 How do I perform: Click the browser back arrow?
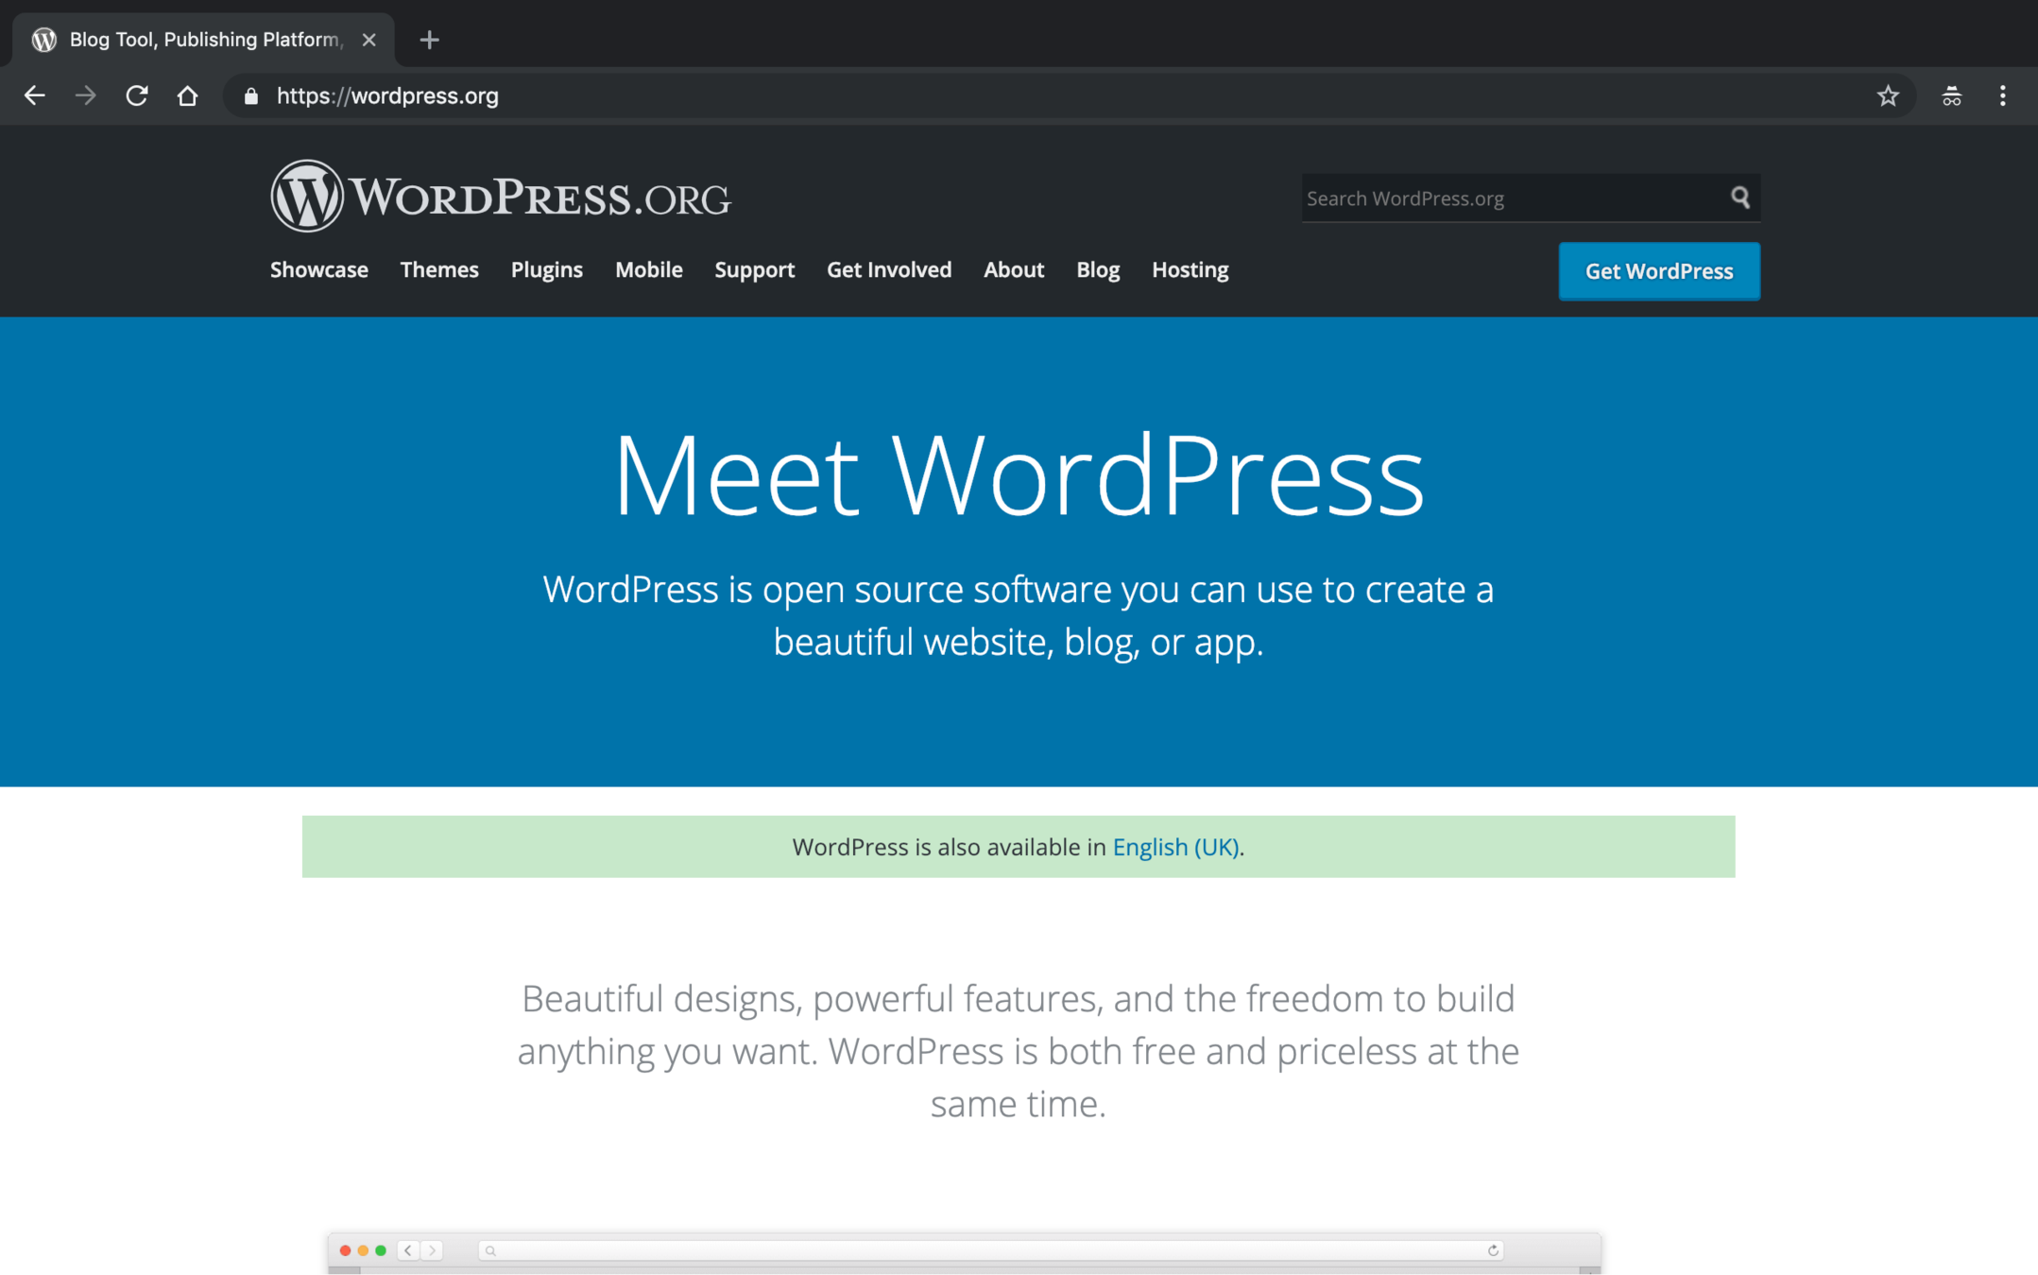pos(35,95)
